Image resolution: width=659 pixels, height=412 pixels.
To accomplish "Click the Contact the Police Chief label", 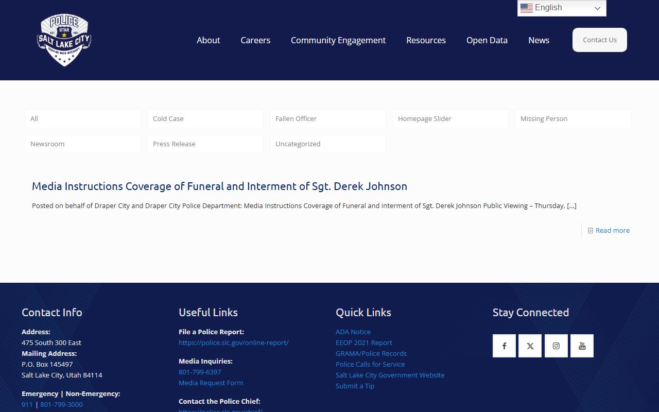I will click(x=219, y=401).
